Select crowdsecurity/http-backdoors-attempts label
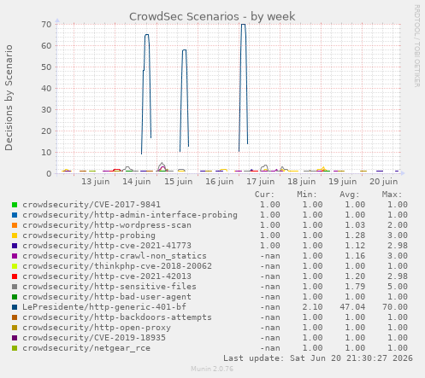The height and width of the screenshot is (378, 425). [x=117, y=317]
